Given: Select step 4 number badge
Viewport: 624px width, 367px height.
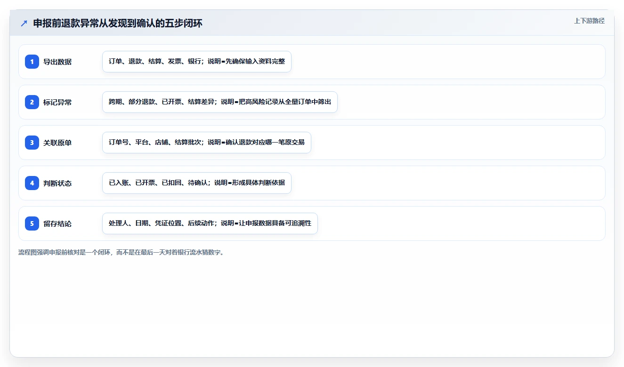Looking at the screenshot, I should click(x=32, y=183).
